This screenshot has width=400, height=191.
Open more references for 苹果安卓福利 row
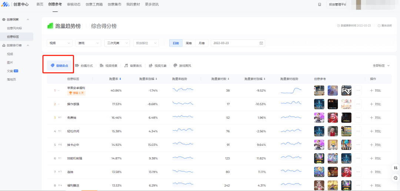click(358, 90)
